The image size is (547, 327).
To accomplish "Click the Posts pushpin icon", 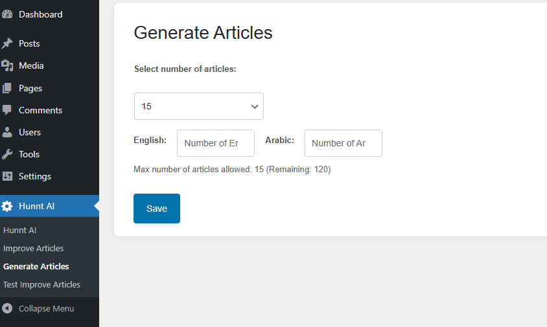I will (8, 43).
